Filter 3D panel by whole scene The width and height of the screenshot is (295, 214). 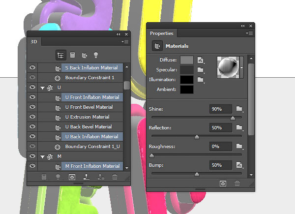pos(60,55)
